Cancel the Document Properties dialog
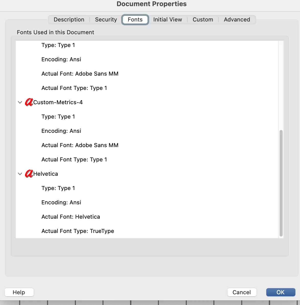 (242, 292)
